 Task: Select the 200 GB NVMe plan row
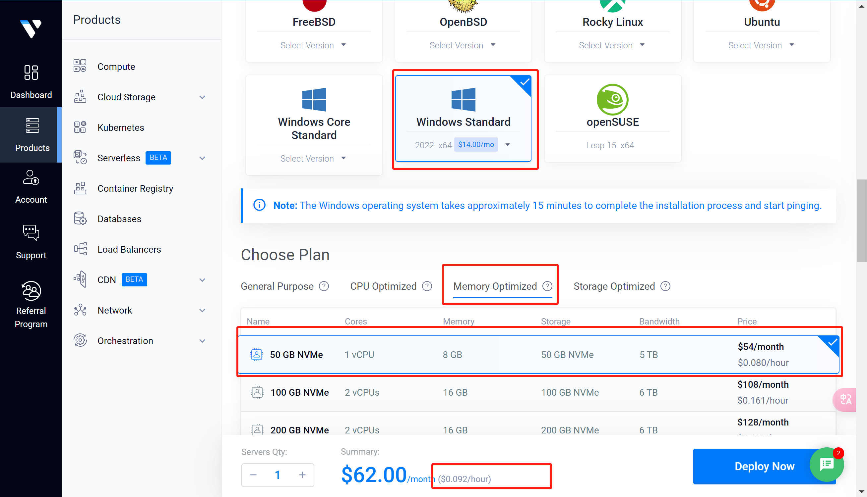pyautogui.click(x=538, y=423)
